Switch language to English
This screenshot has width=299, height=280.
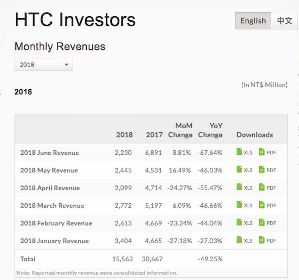tap(253, 21)
